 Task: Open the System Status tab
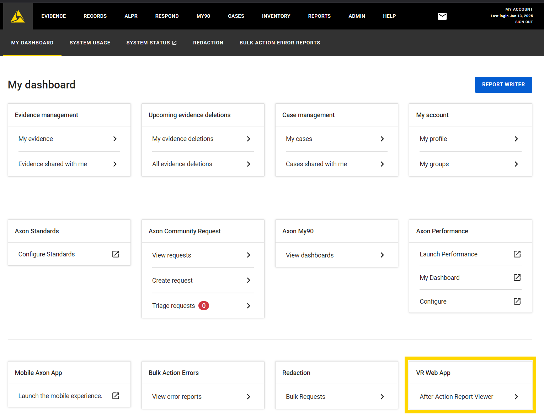click(151, 43)
